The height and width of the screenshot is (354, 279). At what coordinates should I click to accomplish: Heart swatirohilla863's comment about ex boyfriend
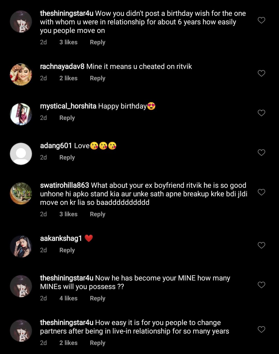click(x=261, y=192)
